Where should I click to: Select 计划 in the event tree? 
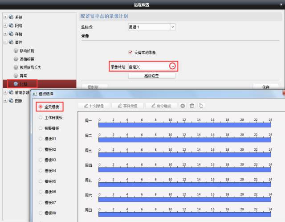(x=24, y=84)
